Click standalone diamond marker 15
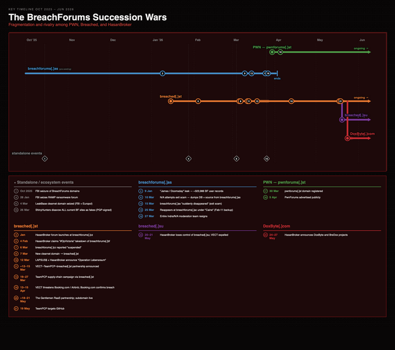 tap(267, 159)
